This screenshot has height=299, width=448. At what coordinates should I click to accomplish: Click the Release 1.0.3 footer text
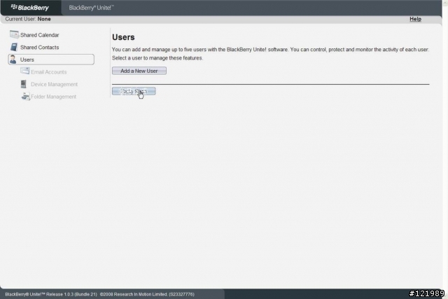tap(99, 294)
